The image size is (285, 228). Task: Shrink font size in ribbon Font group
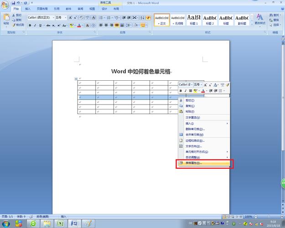pyautogui.click(x=75, y=18)
